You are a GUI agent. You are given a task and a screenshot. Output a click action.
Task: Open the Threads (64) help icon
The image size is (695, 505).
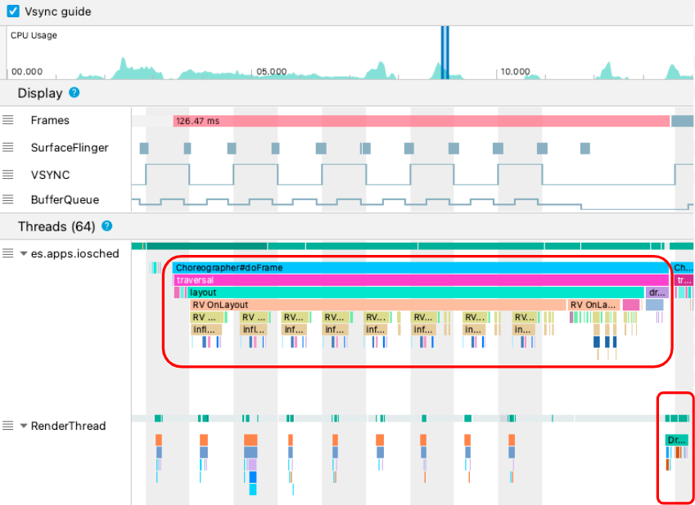click(x=107, y=226)
